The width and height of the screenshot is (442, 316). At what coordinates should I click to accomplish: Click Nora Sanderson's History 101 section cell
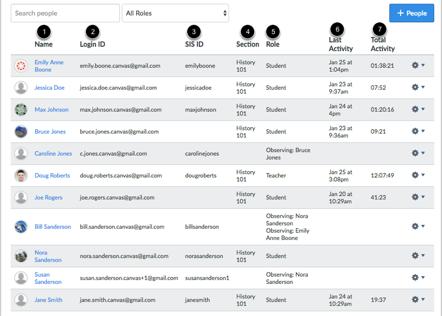[x=246, y=256]
